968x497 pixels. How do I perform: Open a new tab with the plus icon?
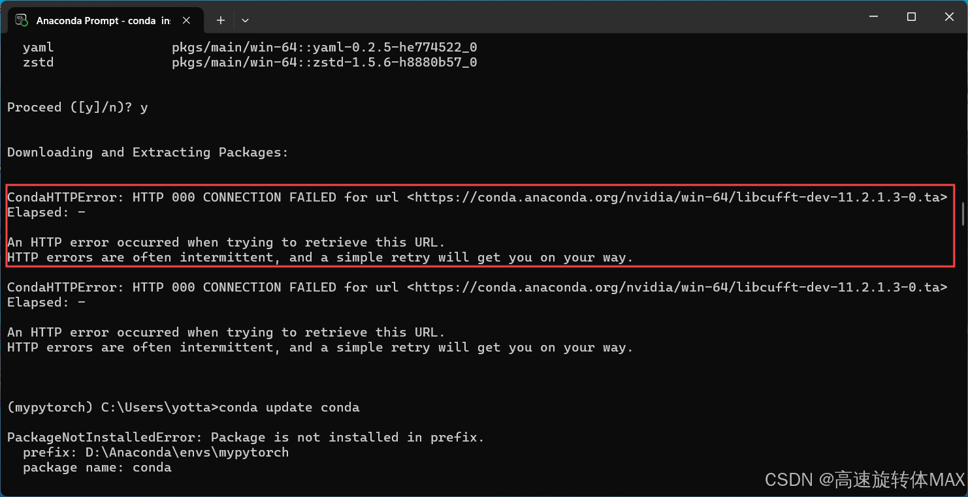(x=220, y=20)
